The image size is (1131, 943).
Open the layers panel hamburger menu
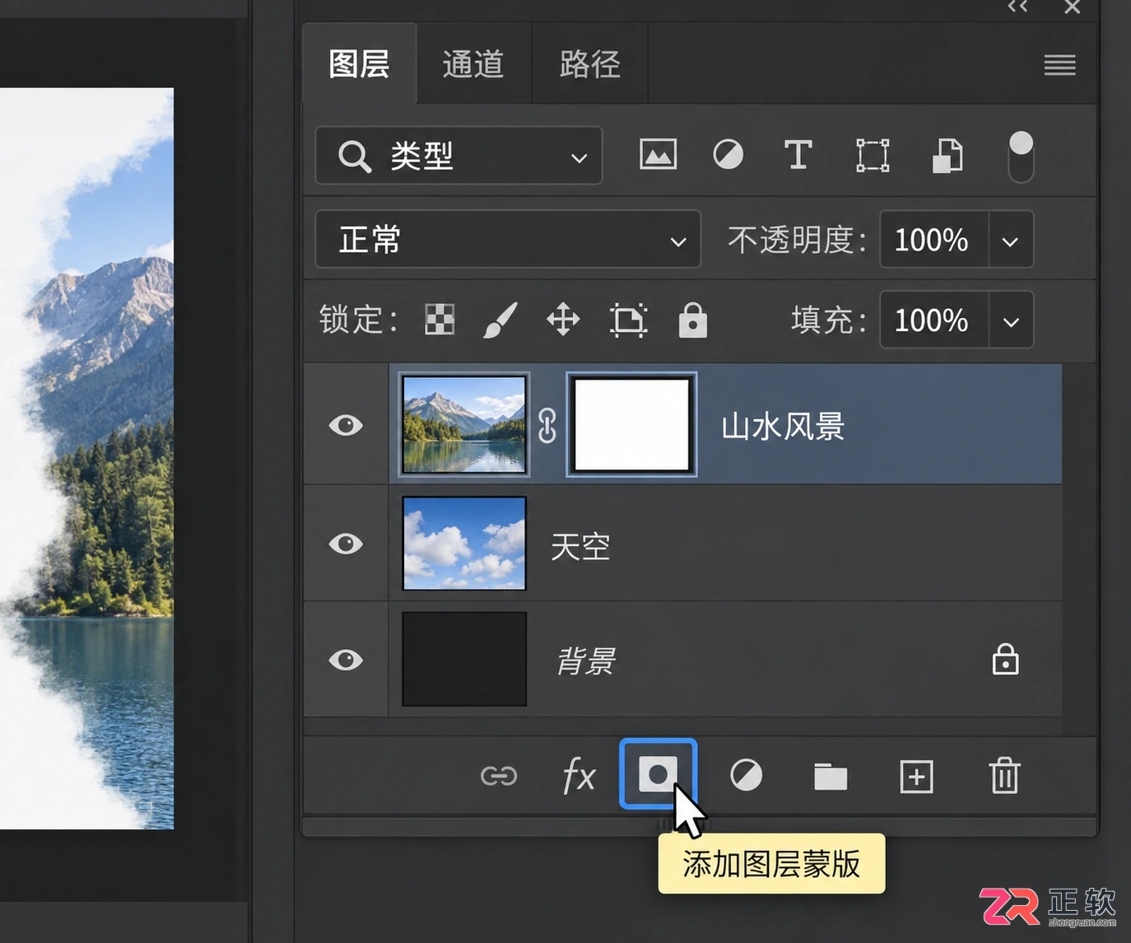[1059, 65]
